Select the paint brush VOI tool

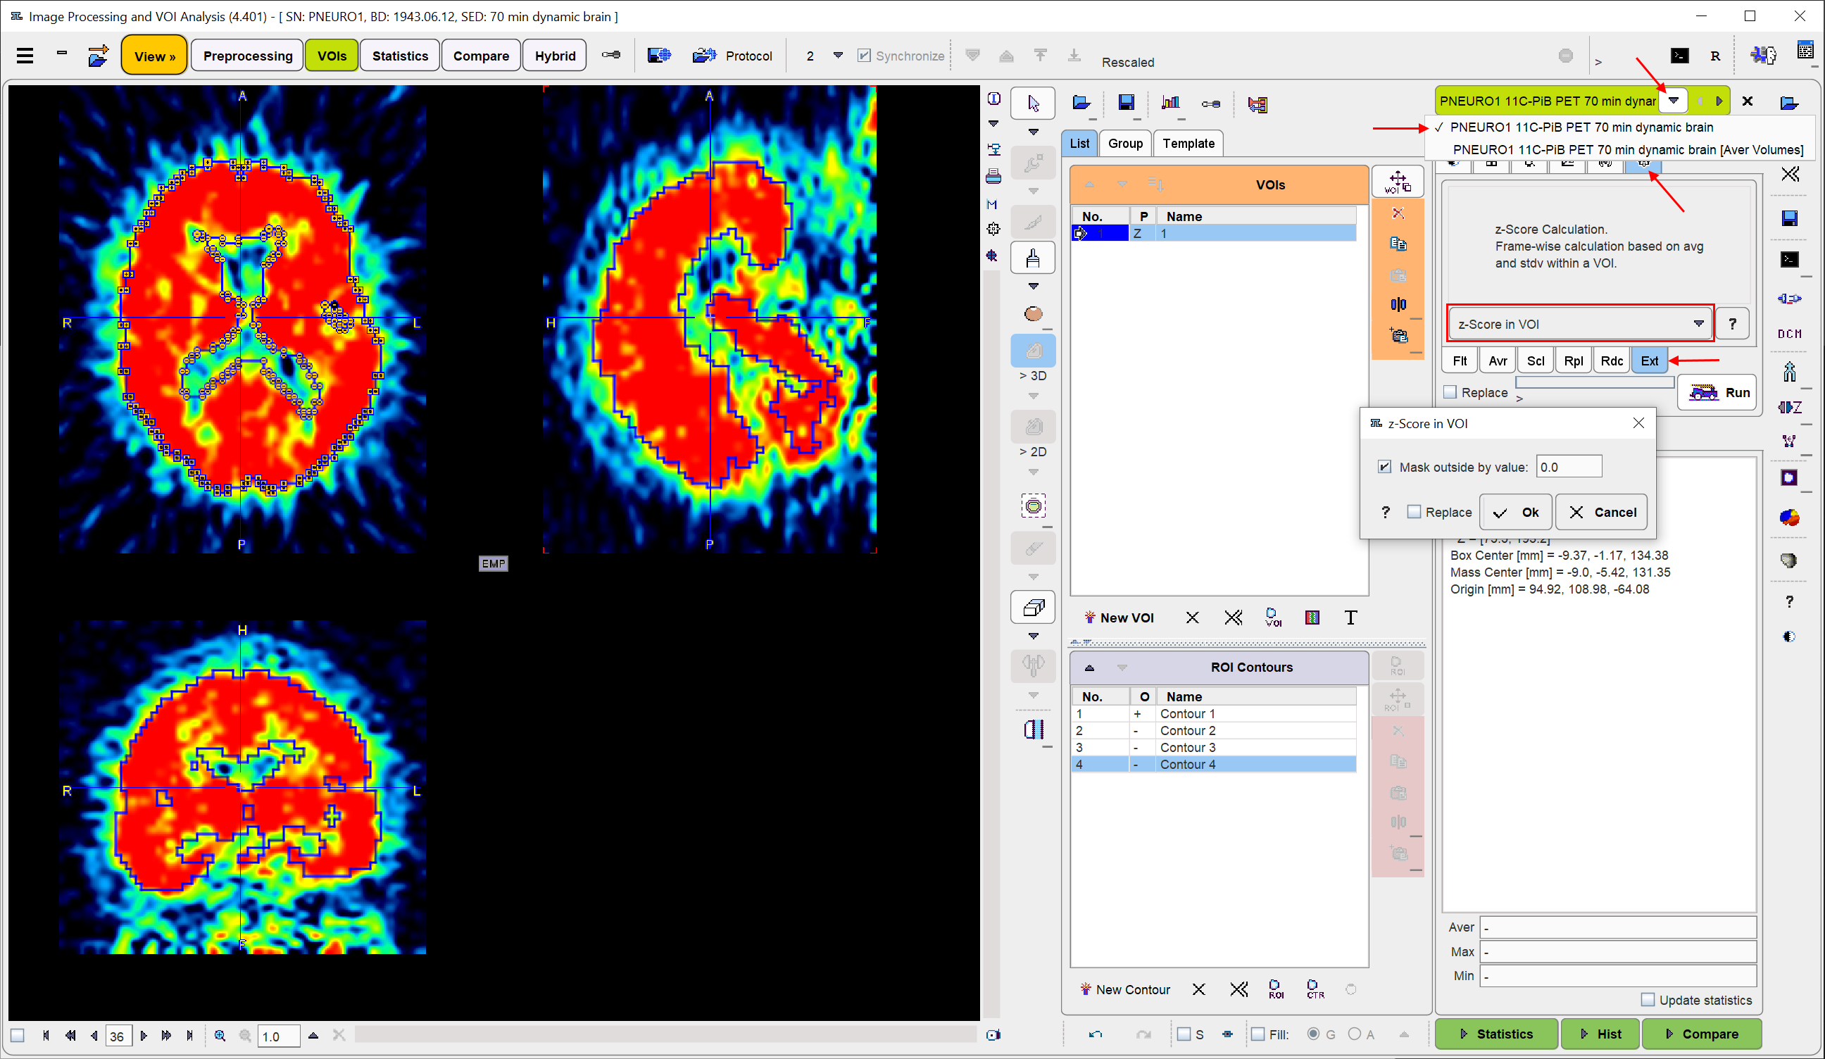1034,258
